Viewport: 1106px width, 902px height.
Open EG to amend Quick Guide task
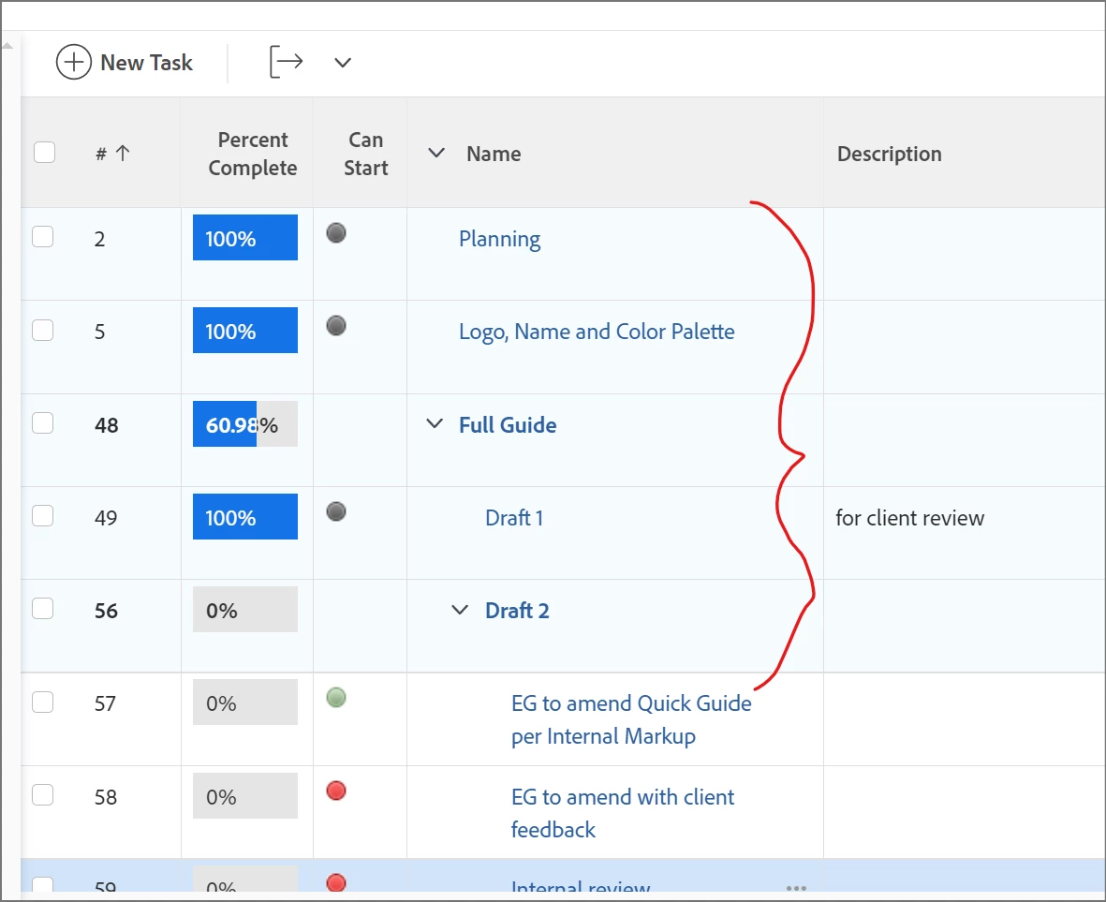631,719
